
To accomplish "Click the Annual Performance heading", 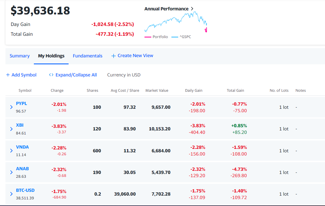I will click(x=166, y=9).
